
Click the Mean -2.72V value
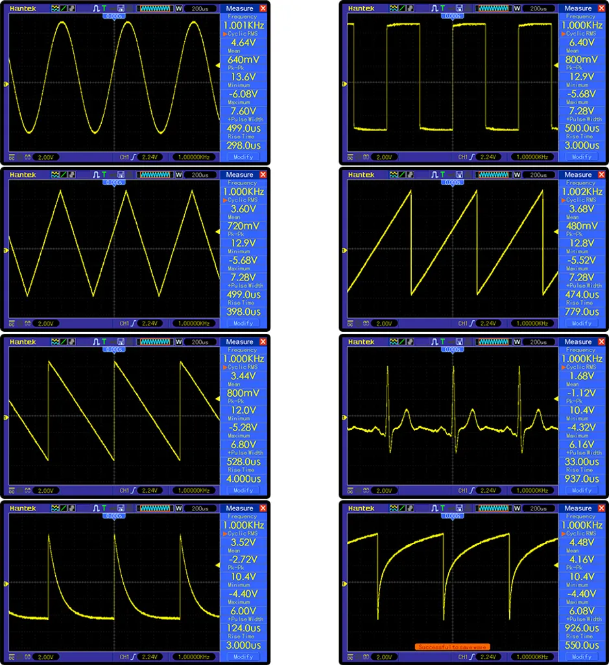243,559
